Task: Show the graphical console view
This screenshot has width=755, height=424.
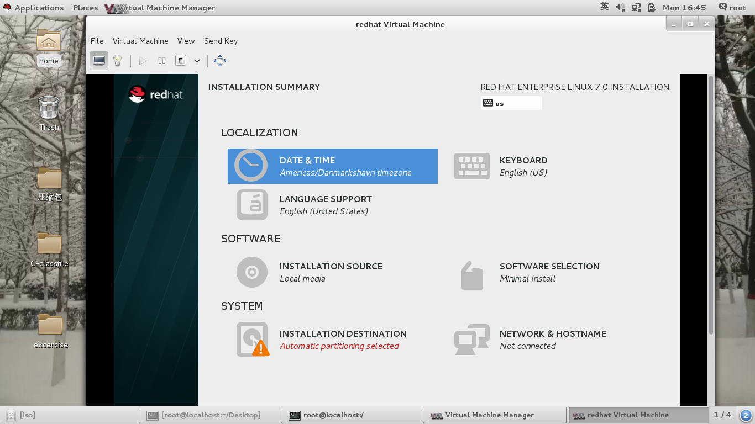Action: pos(99,61)
